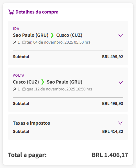Click the passenger icon in the VOLTA section
Image resolution: width=136 pixels, height=168 pixels.
(x=15, y=89)
